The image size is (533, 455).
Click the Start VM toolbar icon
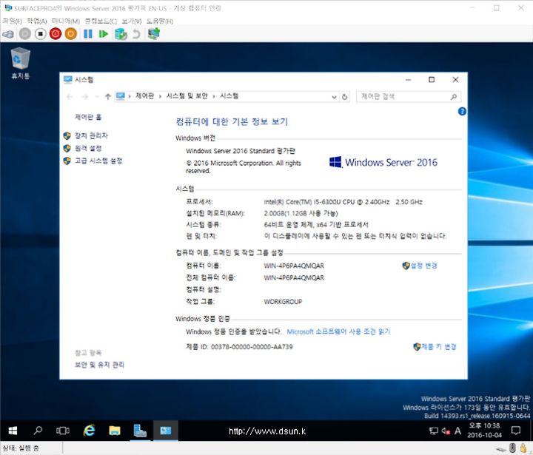pyautogui.click(x=25, y=34)
